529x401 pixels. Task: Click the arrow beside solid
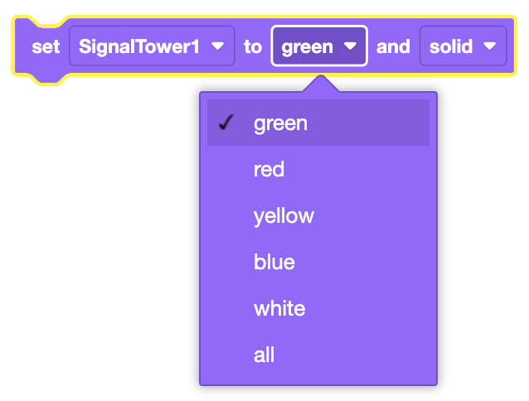click(x=490, y=46)
